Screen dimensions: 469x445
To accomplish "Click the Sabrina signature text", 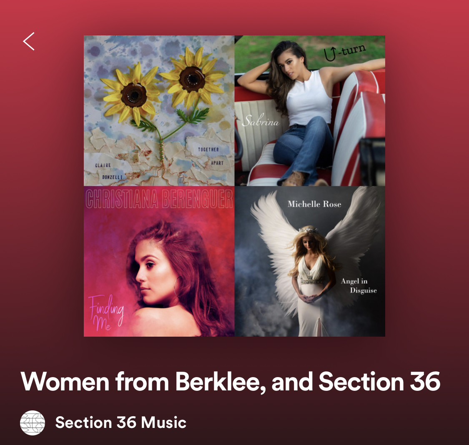I will pos(260,121).
